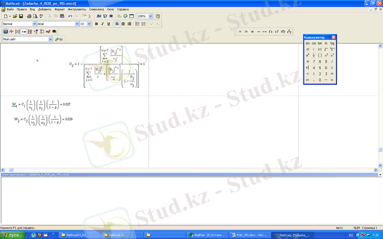
Task: Toggle right text alignment
Action: click(129, 24)
